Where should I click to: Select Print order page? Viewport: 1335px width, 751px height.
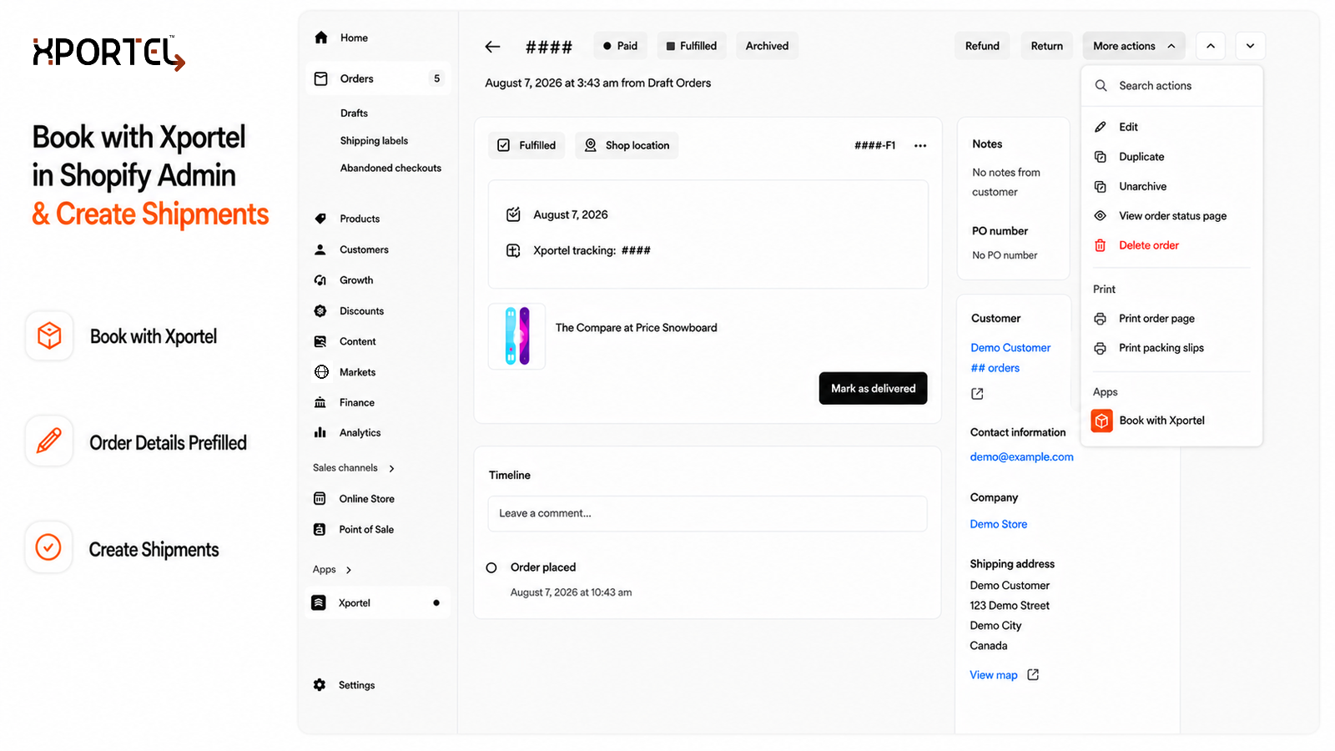tap(1171, 319)
